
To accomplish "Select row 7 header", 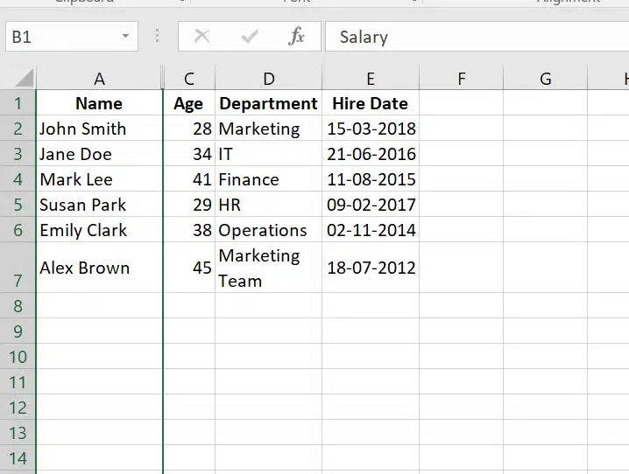I will tap(18, 268).
